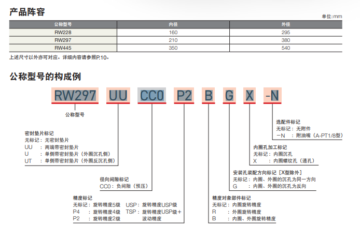Click the 内径 column header

click(x=173, y=24)
